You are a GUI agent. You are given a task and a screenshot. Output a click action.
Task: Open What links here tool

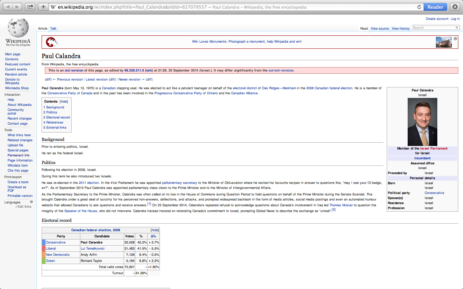click(19, 135)
